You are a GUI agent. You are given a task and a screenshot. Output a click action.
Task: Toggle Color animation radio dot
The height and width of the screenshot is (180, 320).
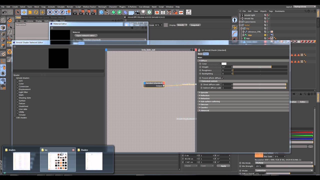[200, 64]
